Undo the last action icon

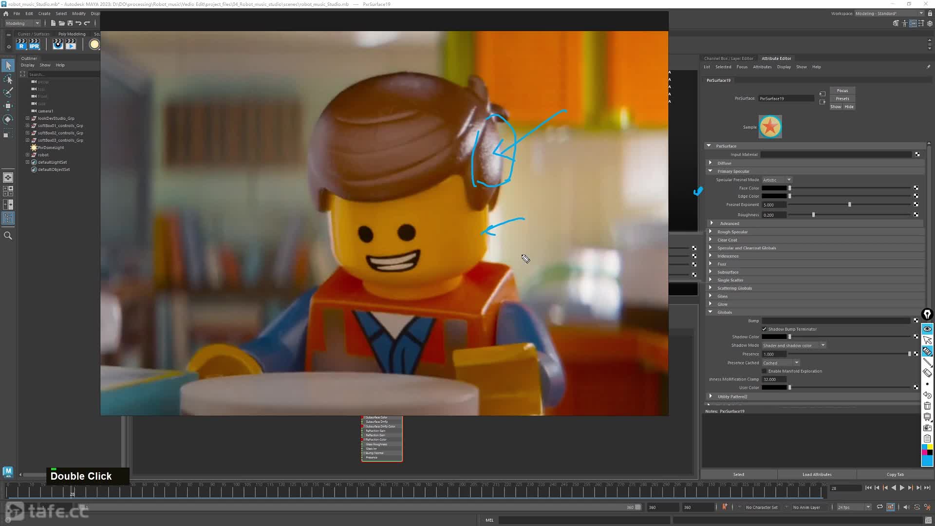[78, 23]
